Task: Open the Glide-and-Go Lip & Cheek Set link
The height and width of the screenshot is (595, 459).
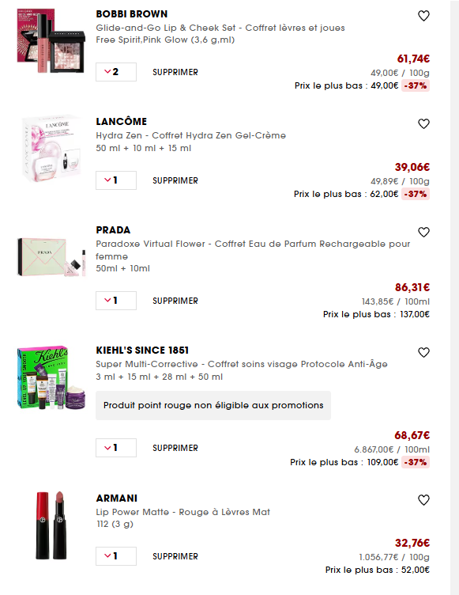Action: point(220,28)
